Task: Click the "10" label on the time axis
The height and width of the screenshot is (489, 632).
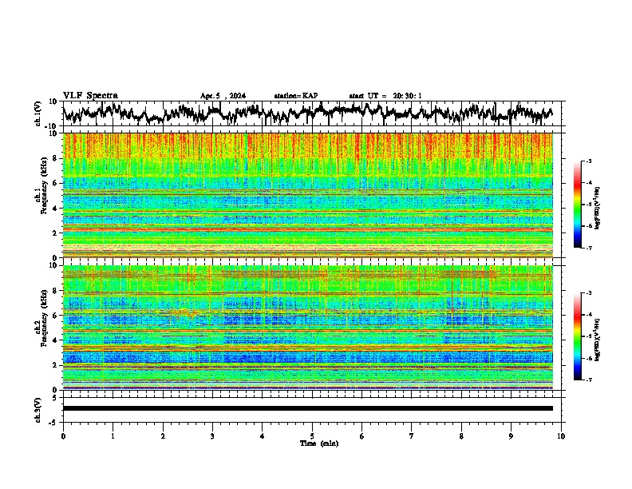Action: coord(561,436)
